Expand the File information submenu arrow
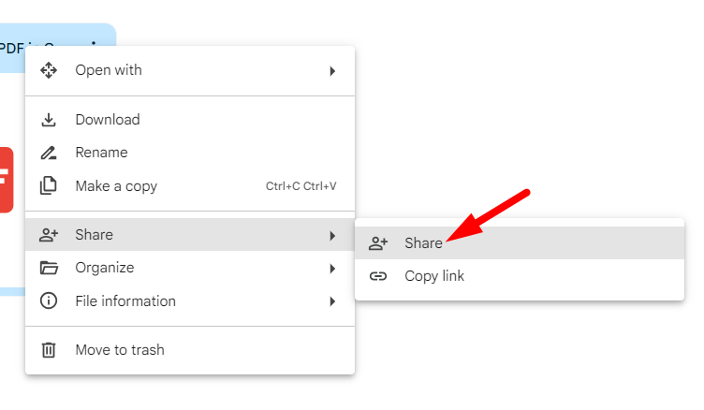Viewport: 704px width, 410px height. [x=332, y=301]
